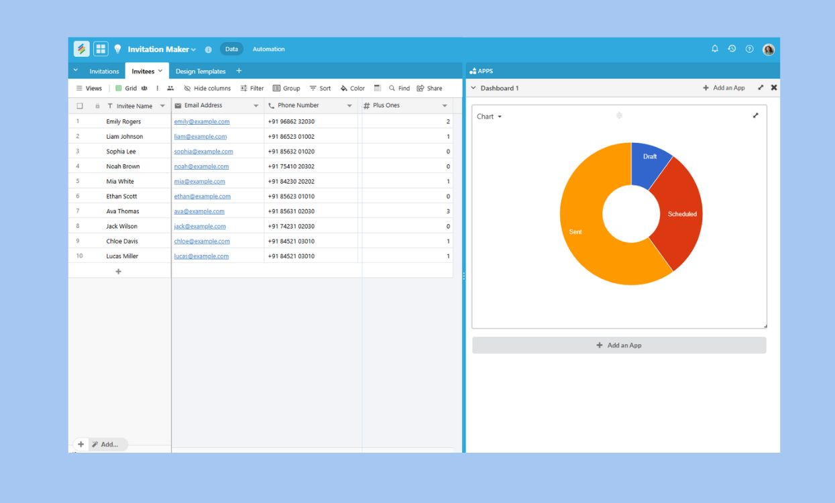Click the app logo icon

tap(82, 49)
